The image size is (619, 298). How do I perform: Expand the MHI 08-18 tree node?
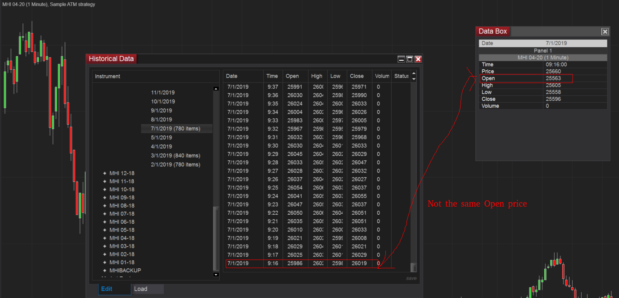point(104,206)
